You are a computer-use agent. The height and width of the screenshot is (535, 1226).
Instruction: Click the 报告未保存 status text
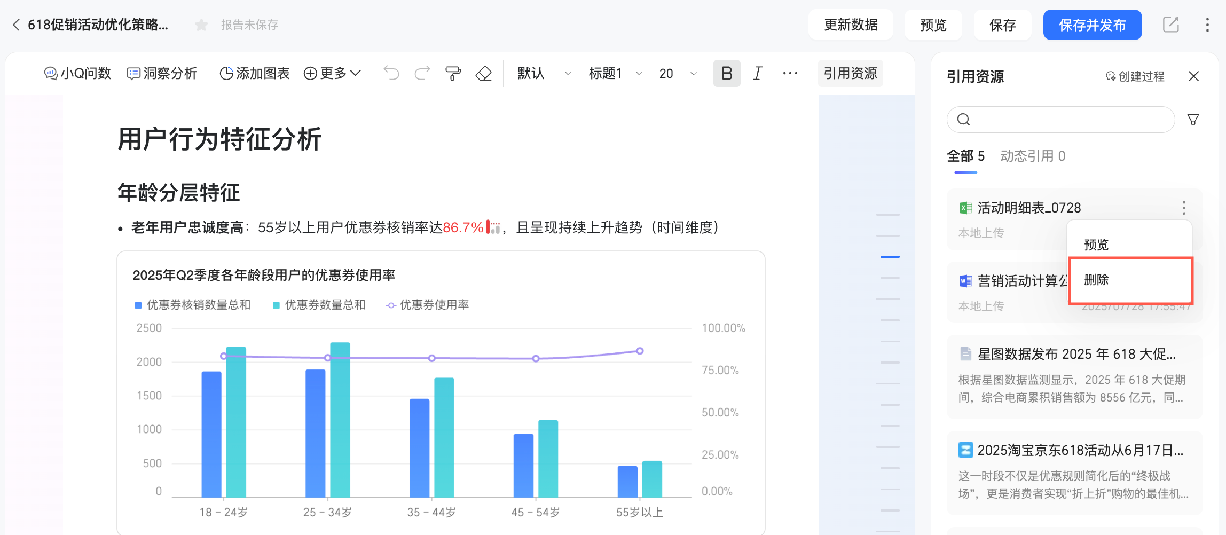pyautogui.click(x=250, y=25)
